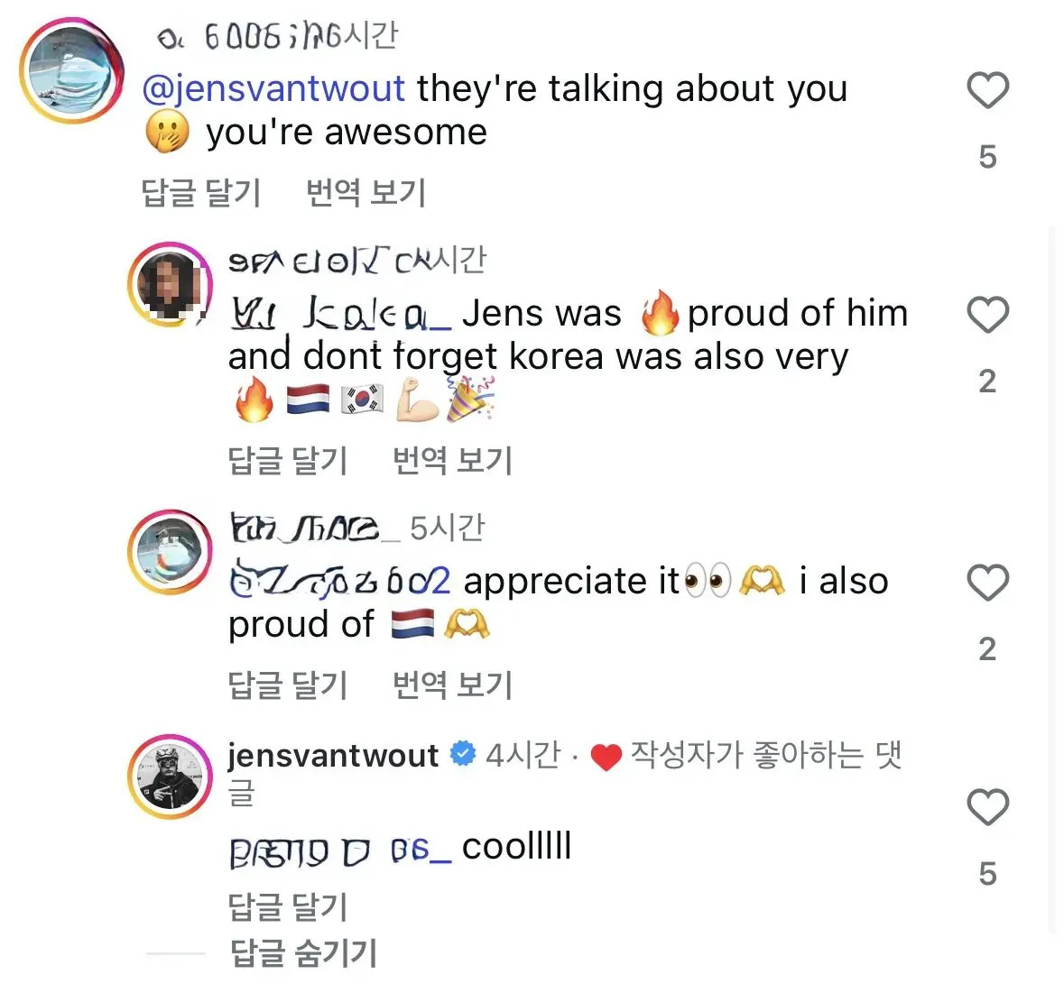This screenshot has width=1064, height=1002.
Task: View the 5 likes count on the top comment
Action: (x=987, y=157)
